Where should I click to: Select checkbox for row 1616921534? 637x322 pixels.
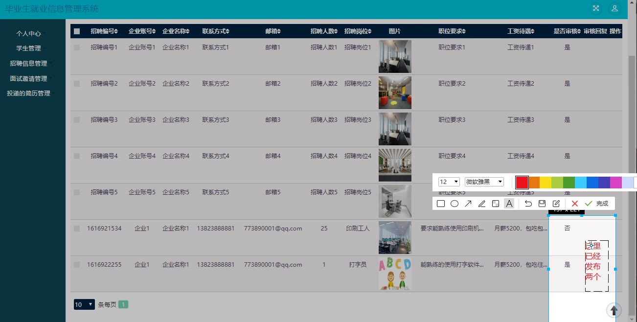(x=77, y=229)
